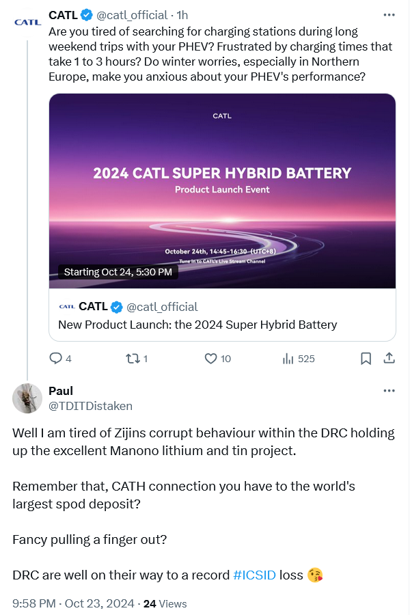Like the CATL tweet
Viewport: 410px width, 615px height.
pyautogui.click(x=211, y=358)
